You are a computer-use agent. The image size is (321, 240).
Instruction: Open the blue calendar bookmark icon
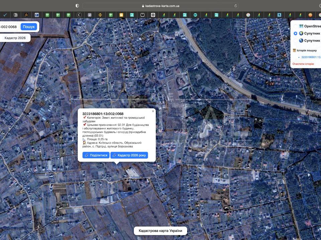[x=37, y=15]
